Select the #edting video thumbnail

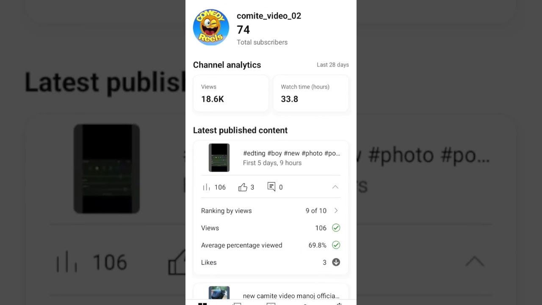(219, 158)
